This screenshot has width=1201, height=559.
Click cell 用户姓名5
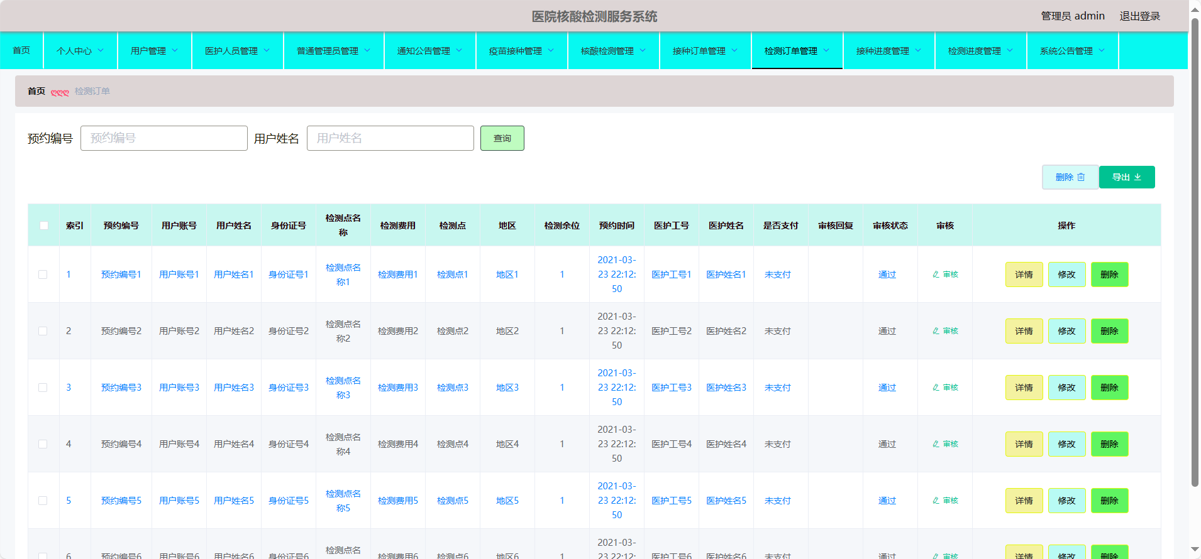click(234, 501)
